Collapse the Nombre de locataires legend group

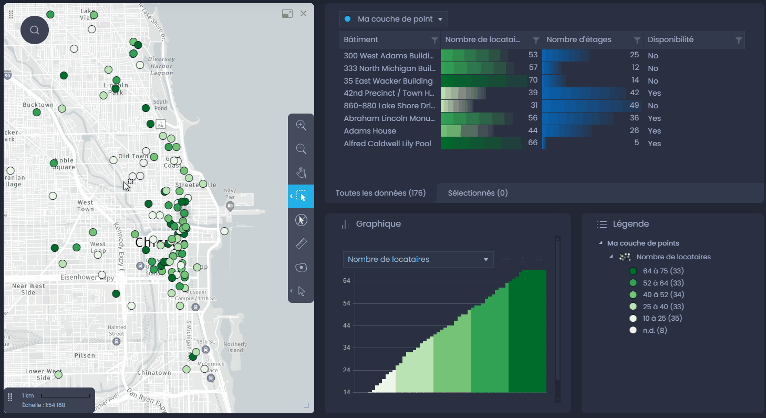pyautogui.click(x=611, y=257)
